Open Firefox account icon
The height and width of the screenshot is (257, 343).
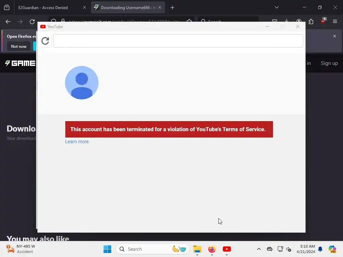pyautogui.click(x=299, y=21)
